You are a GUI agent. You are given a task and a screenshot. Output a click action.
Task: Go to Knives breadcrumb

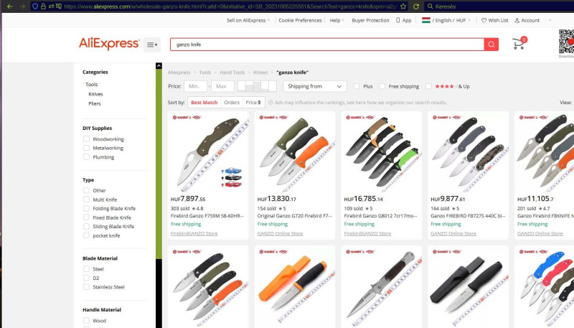(260, 72)
